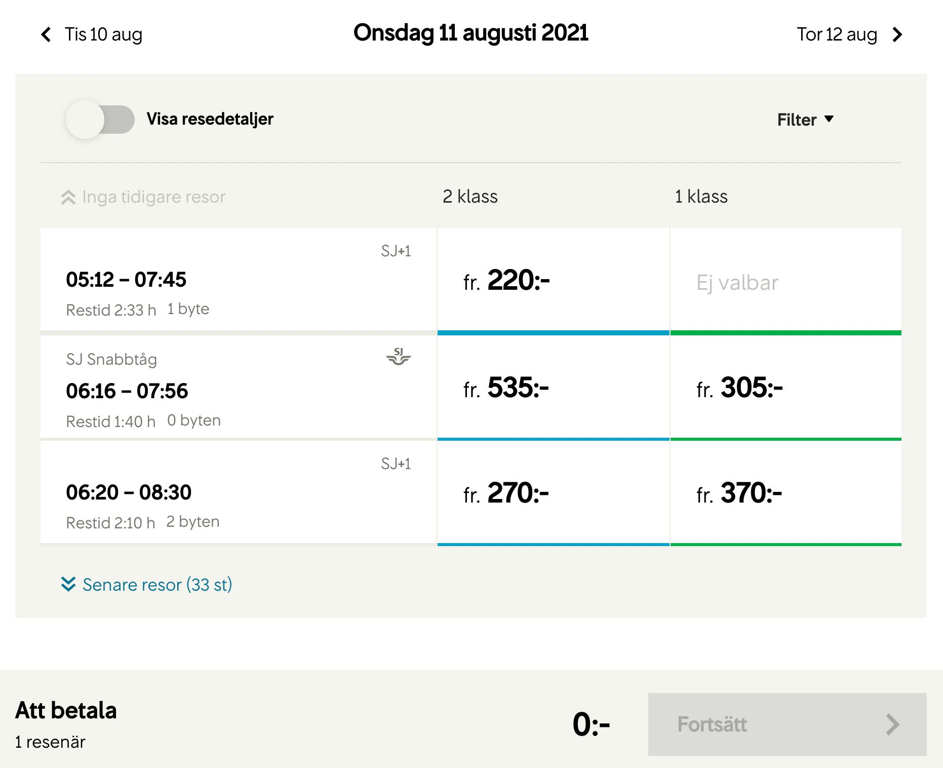
Task: Open the Filter dropdown
Action: pyautogui.click(x=805, y=120)
